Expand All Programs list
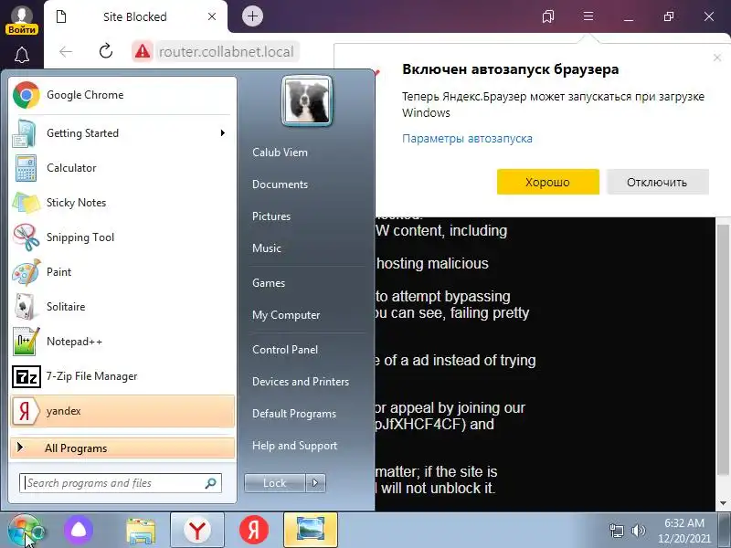This screenshot has height=548, width=731. click(122, 448)
